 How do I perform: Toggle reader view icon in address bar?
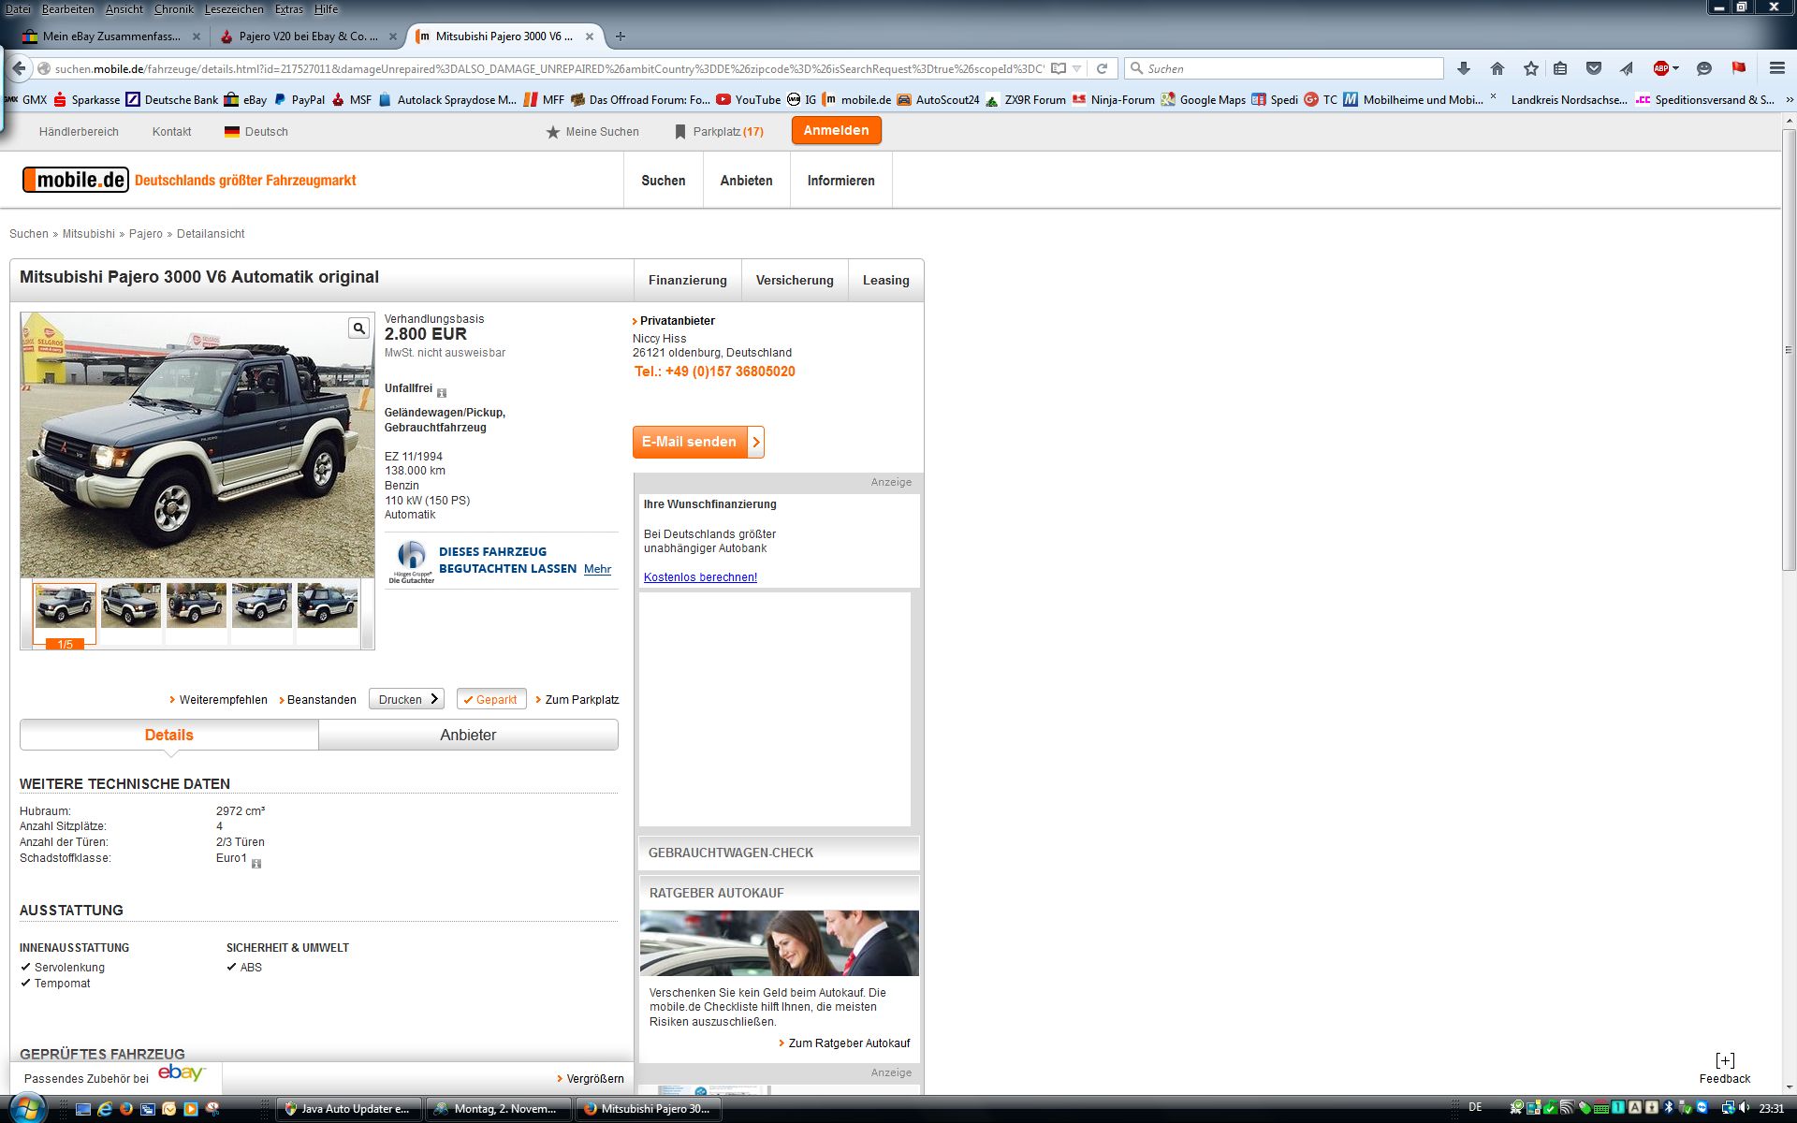tap(1058, 68)
